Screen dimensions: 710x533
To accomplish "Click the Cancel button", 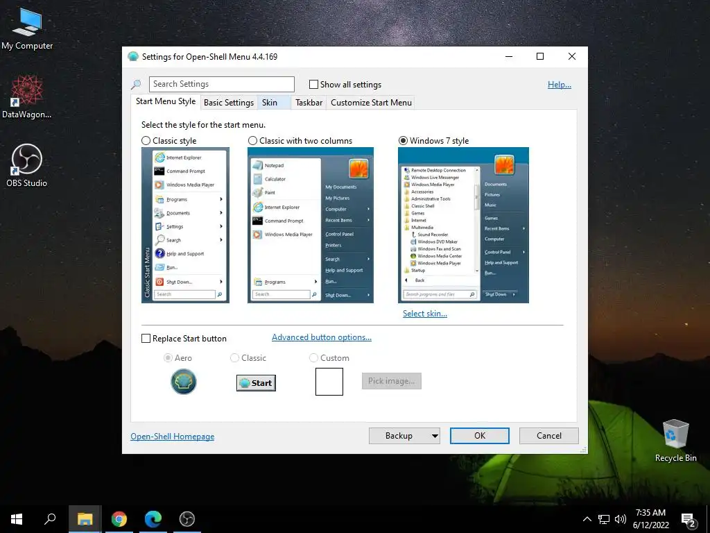I will tap(549, 436).
